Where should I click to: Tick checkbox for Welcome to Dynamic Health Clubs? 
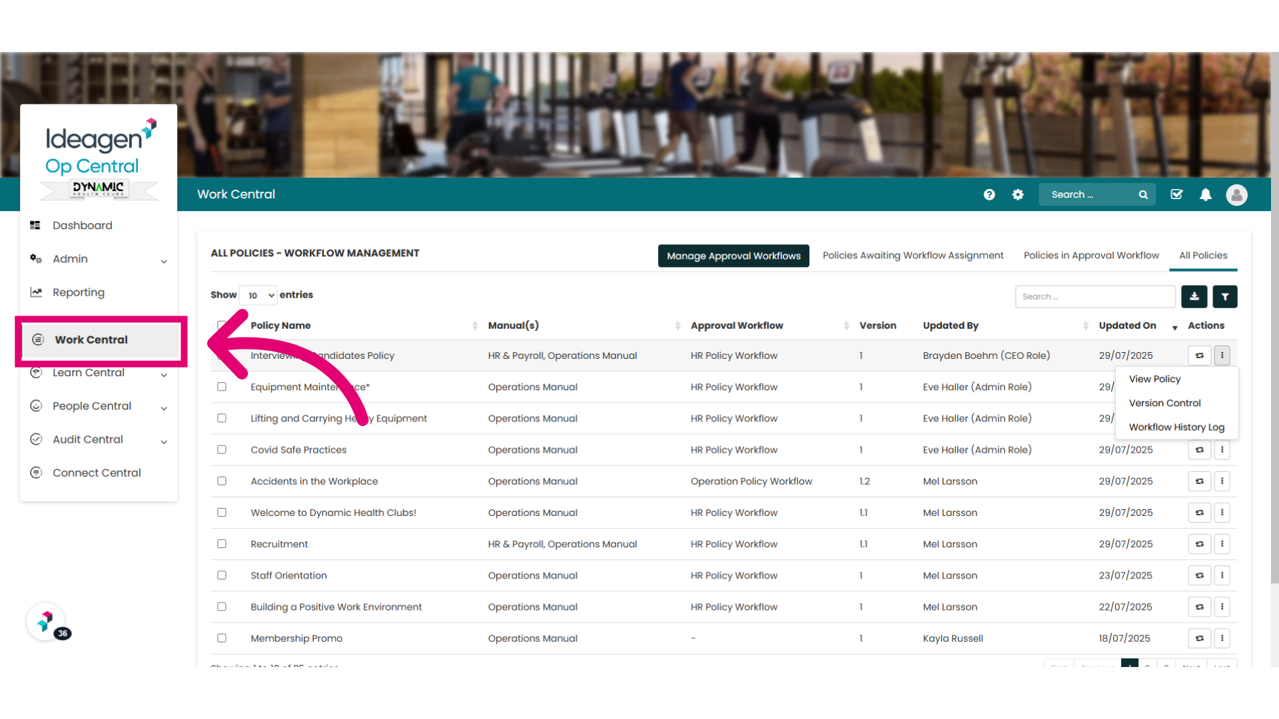tap(222, 512)
